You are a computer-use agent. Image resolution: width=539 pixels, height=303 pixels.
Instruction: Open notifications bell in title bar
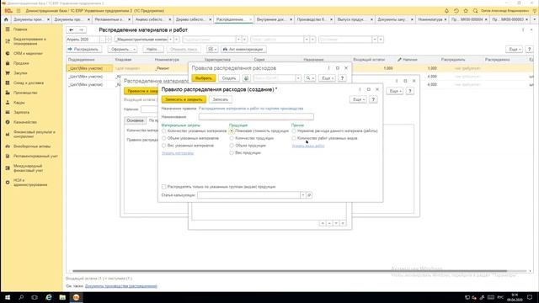(446, 11)
